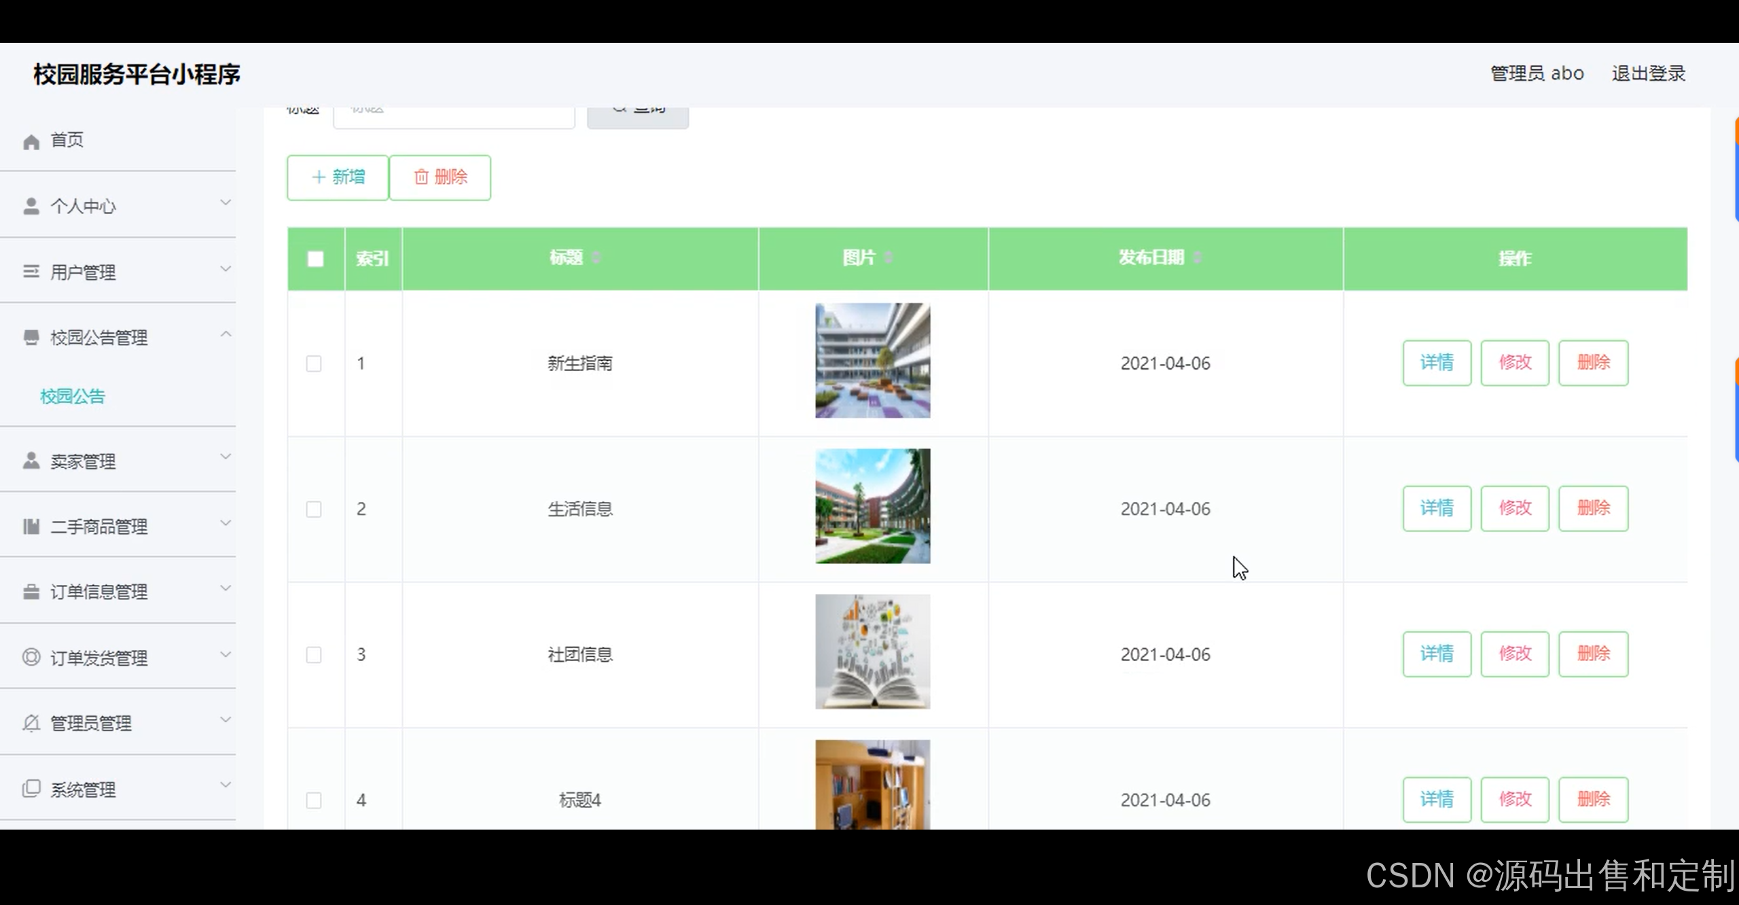Click the 标题4 dormitory thumbnail image

tap(873, 784)
